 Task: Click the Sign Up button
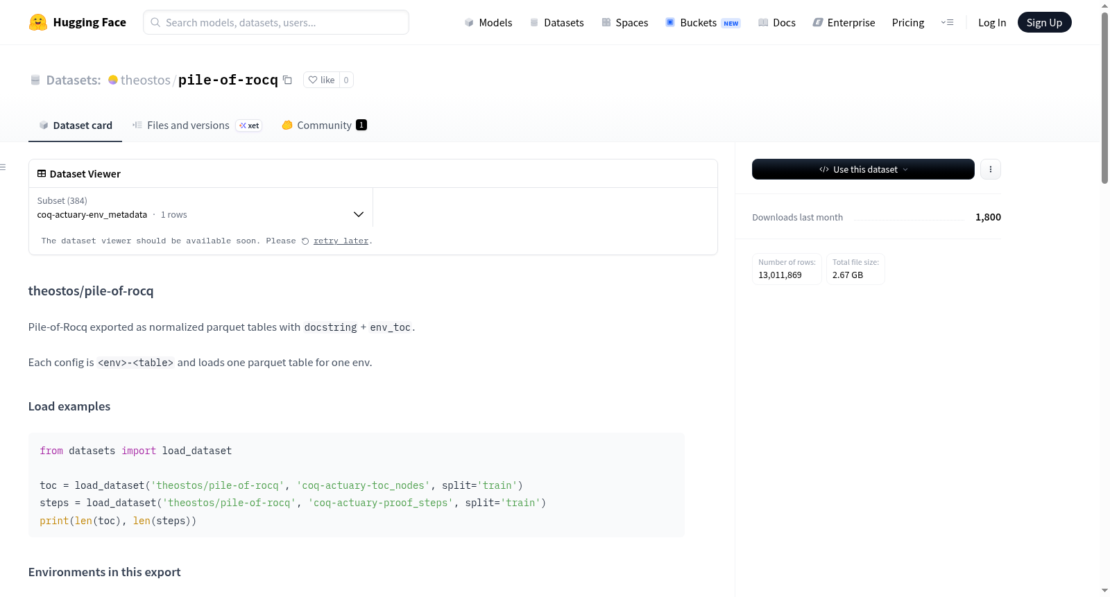(x=1045, y=22)
